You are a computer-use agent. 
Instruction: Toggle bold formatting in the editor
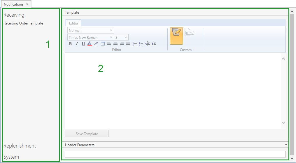tap(70, 44)
